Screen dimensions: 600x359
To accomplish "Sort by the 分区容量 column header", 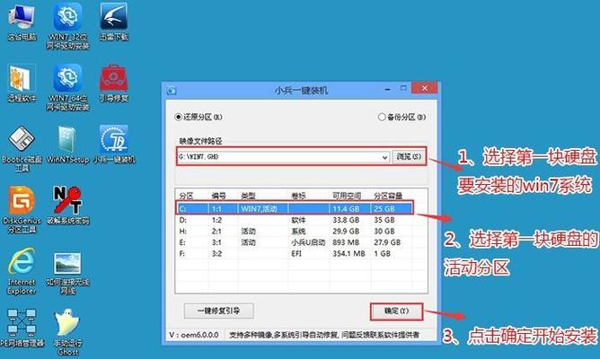I will (388, 197).
